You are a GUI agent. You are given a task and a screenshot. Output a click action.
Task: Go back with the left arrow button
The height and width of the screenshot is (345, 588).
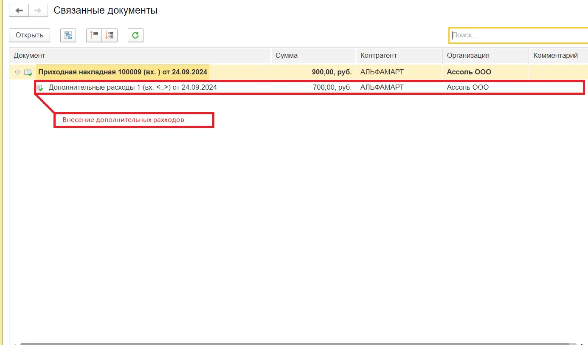[x=19, y=10]
